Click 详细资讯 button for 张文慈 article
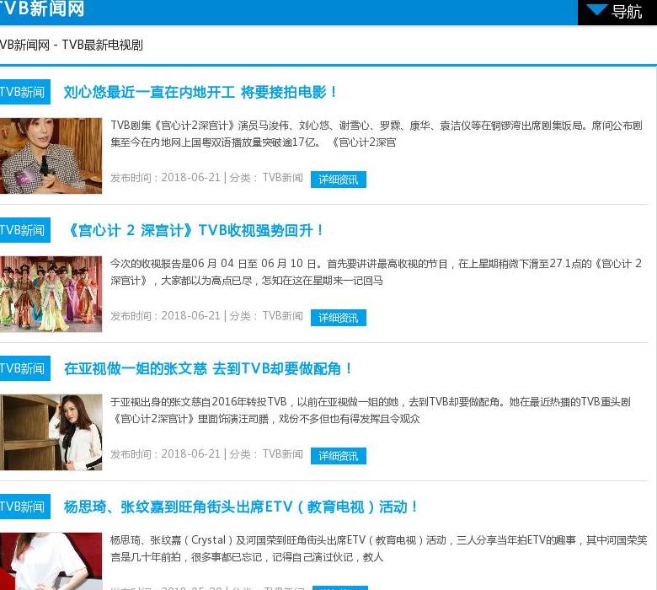Viewport: 657px width, 590px height. pos(338,456)
